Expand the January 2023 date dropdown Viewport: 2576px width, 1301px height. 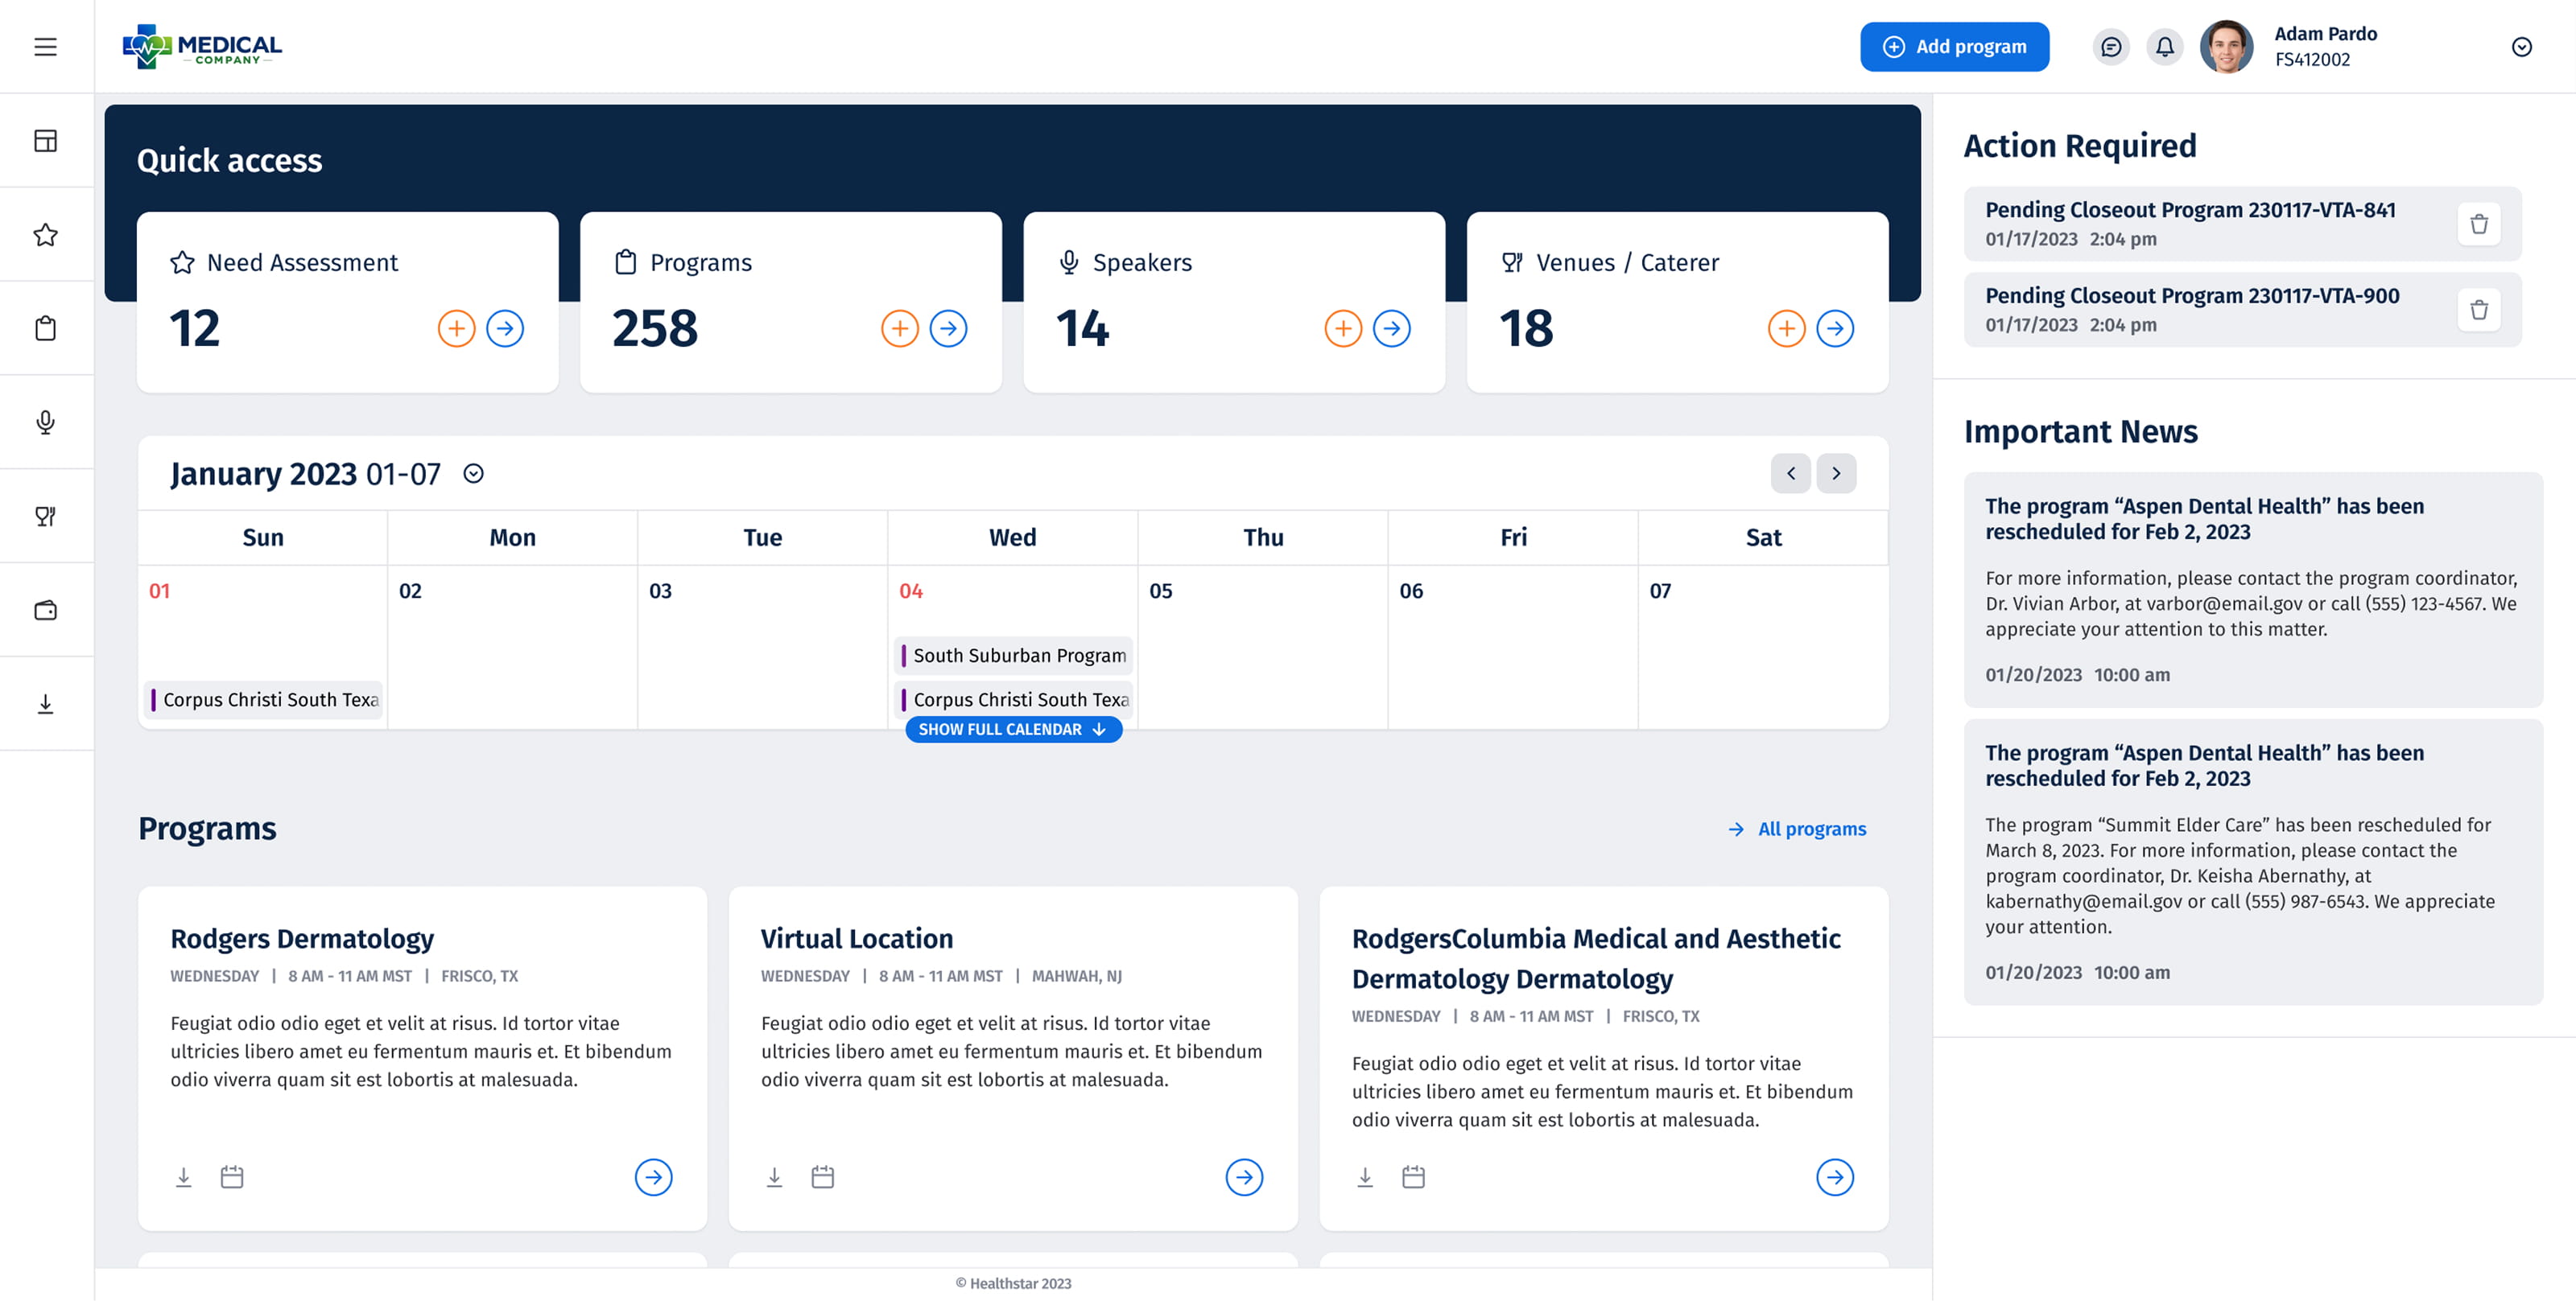click(474, 474)
